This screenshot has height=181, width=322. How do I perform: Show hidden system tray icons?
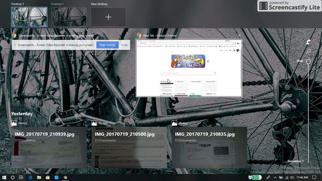(x=275, y=177)
